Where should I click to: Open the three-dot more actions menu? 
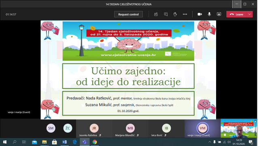click(x=185, y=15)
